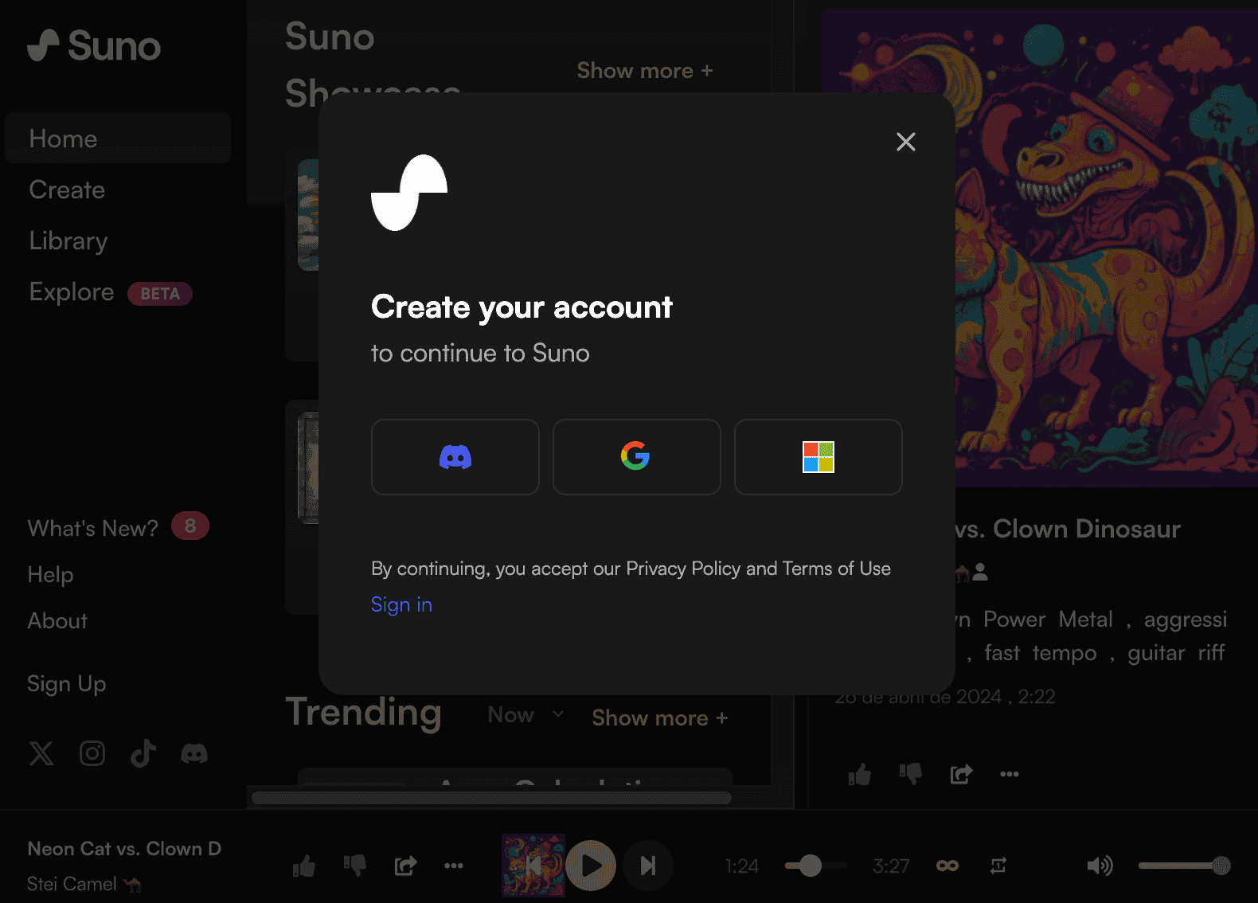Click the BETA badge next to Explore

[x=160, y=294]
